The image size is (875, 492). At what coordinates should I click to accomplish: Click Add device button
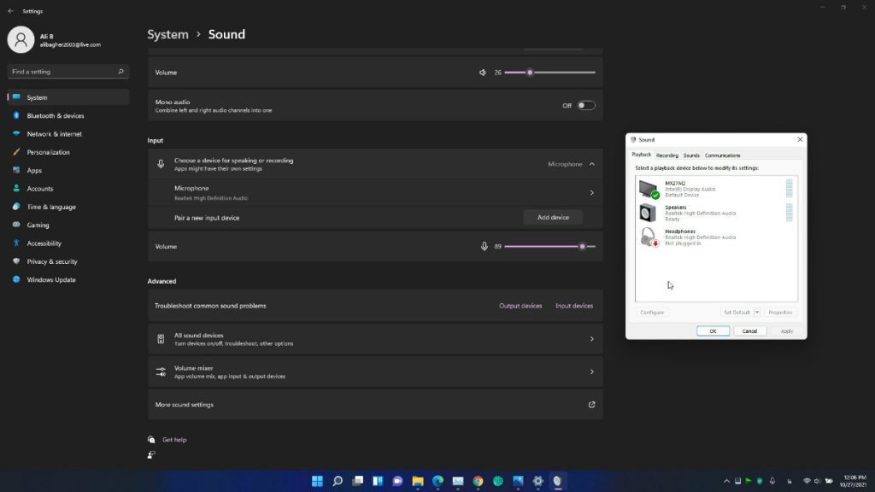(553, 218)
